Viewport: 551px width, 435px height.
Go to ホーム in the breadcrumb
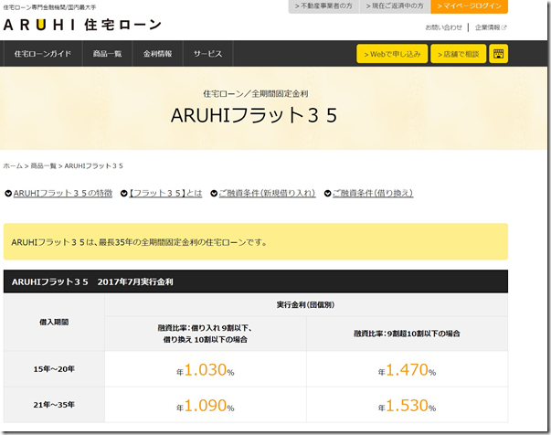point(13,165)
